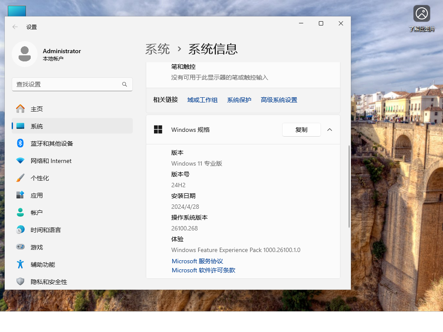The height and width of the screenshot is (332, 443).
Task: Click the 个性化 paintbrush icon
Action: 20,178
